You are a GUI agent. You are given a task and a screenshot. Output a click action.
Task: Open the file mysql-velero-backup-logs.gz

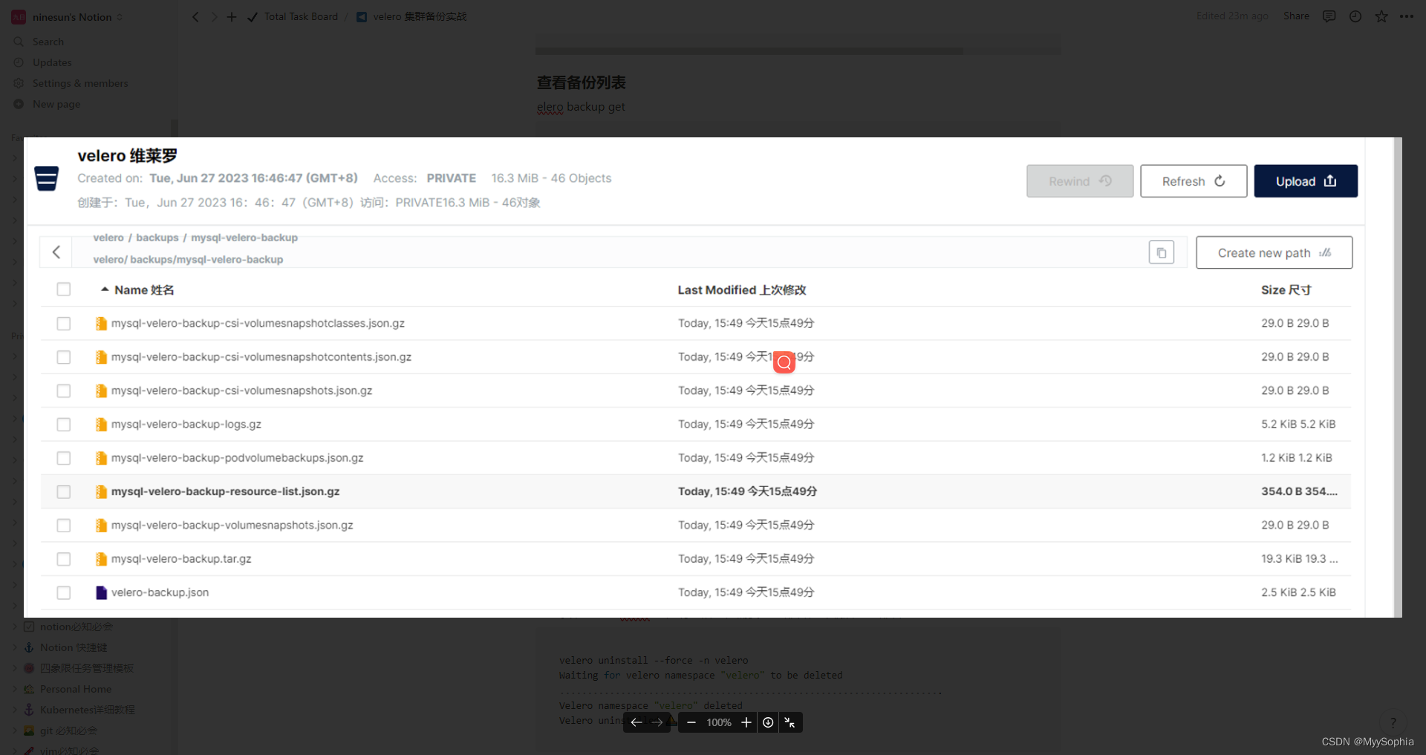pyautogui.click(x=186, y=425)
